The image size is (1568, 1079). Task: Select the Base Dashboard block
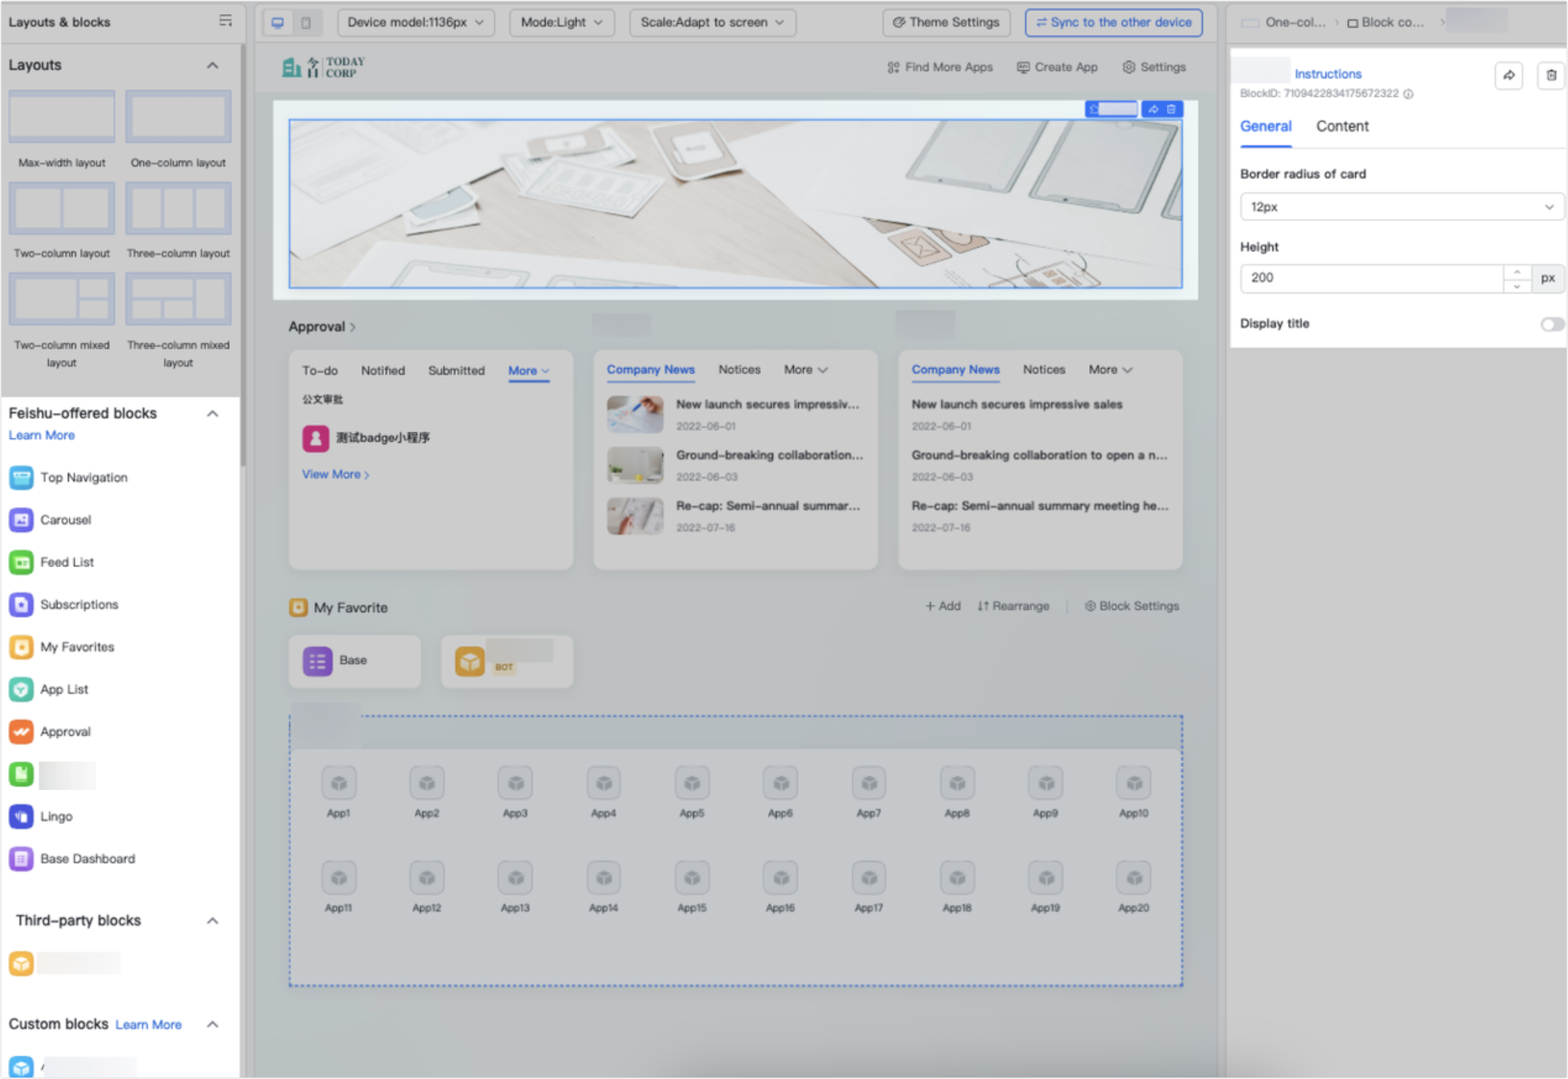tap(87, 859)
